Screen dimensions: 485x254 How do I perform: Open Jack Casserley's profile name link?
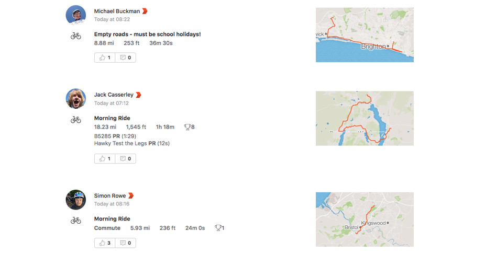click(114, 95)
